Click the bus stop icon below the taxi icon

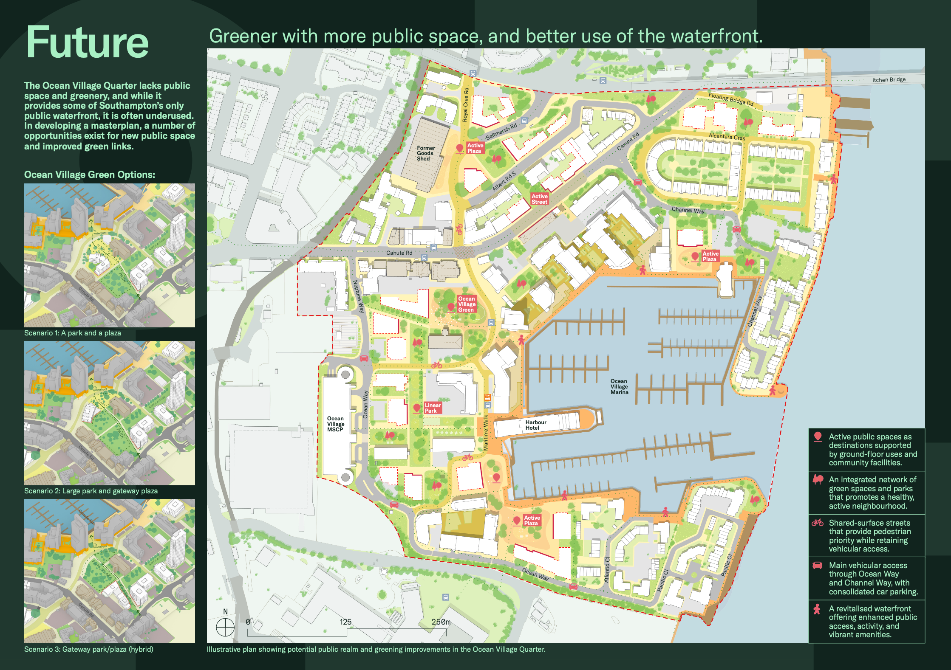pyautogui.click(x=488, y=405)
